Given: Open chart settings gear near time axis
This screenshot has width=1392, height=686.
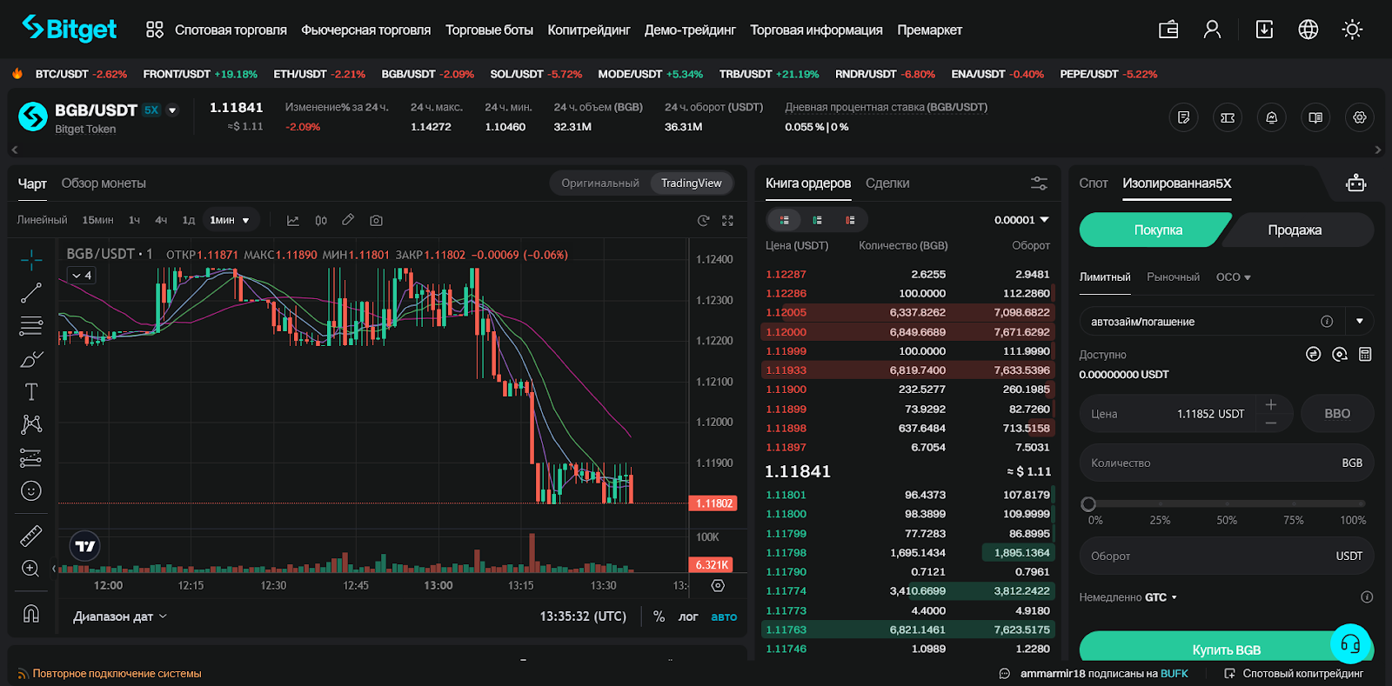Looking at the screenshot, I should pyautogui.click(x=718, y=586).
